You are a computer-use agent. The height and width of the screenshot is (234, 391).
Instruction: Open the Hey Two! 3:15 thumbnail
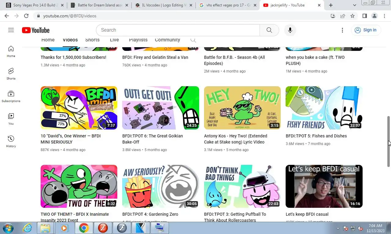coord(242,108)
